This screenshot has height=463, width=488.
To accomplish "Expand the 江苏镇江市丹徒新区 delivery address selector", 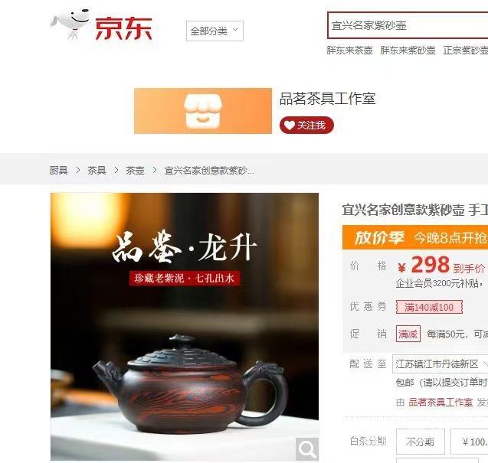I will 440,364.
